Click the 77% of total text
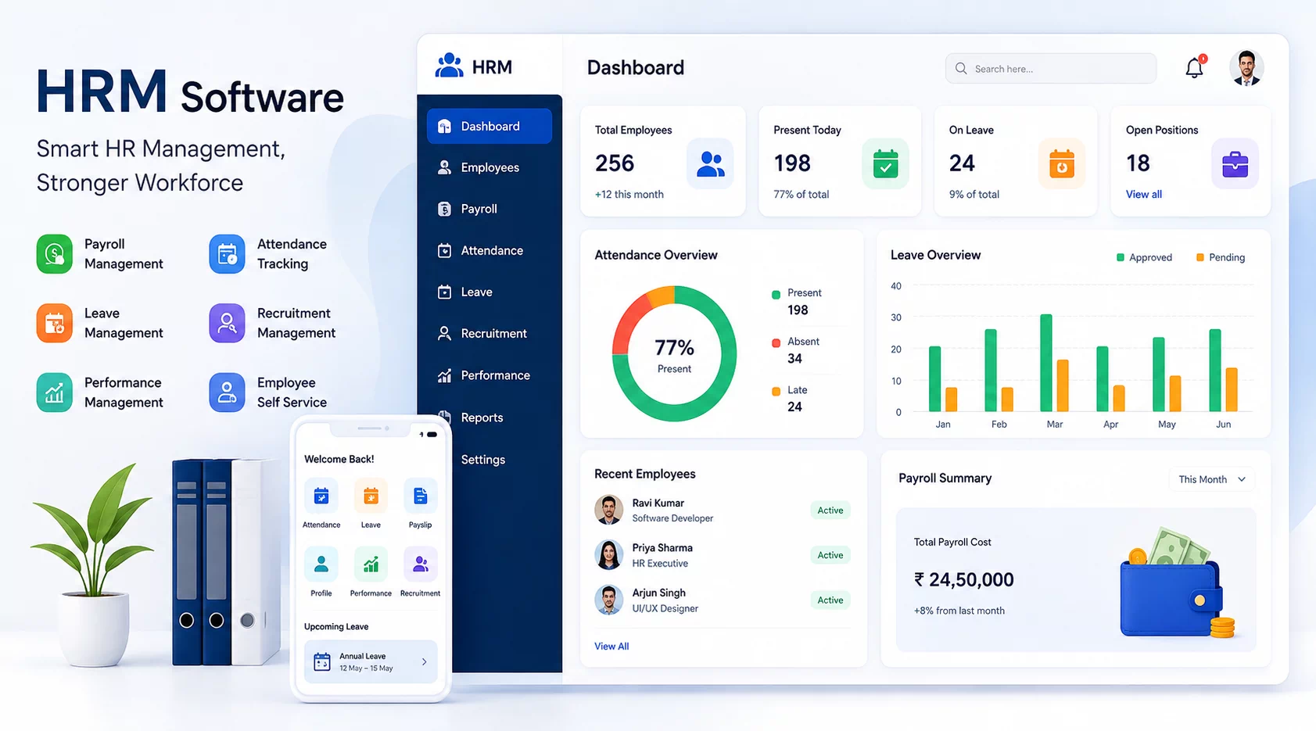Image resolution: width=1316 pixels, height=731 pixels. 801,194
